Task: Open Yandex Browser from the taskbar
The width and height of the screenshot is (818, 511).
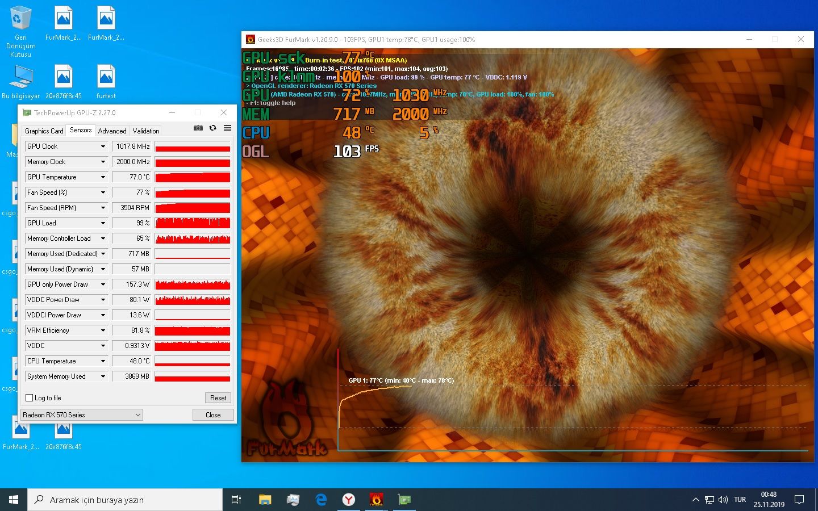Action: click(x=349, y=500)
